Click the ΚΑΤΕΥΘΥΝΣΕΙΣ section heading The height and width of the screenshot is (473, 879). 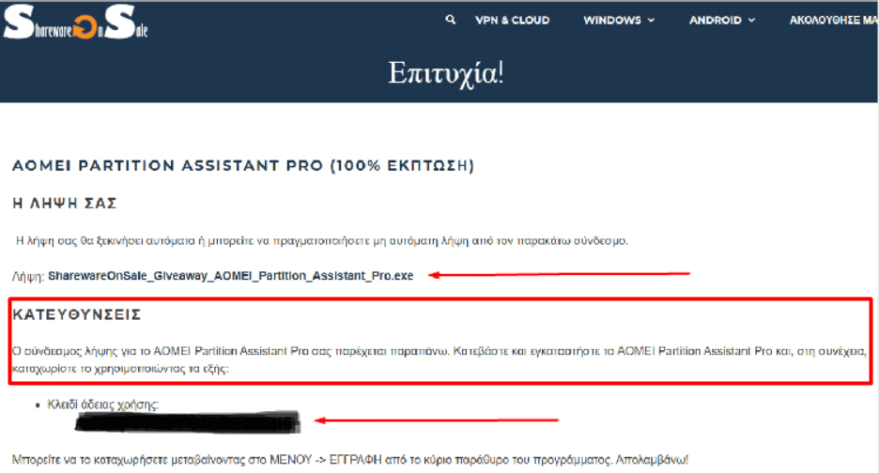[77, 314]
